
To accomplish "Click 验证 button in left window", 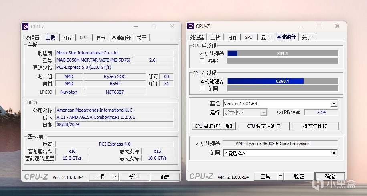I will click(134, 177).
